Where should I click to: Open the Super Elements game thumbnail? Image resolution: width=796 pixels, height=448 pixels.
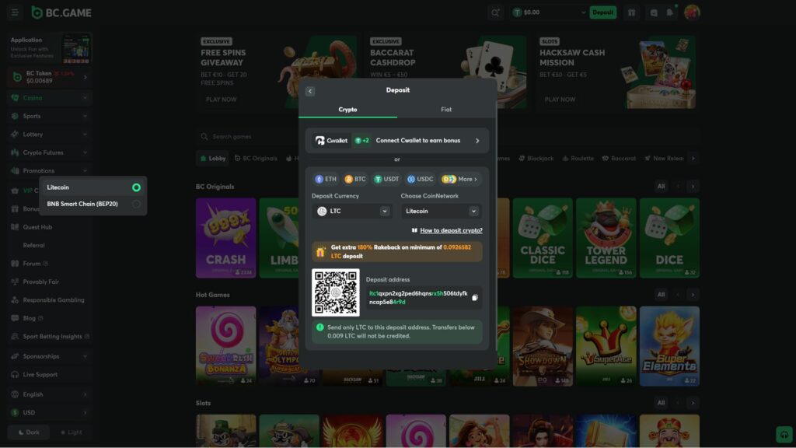pyautogui.click(x=669, y=346)
